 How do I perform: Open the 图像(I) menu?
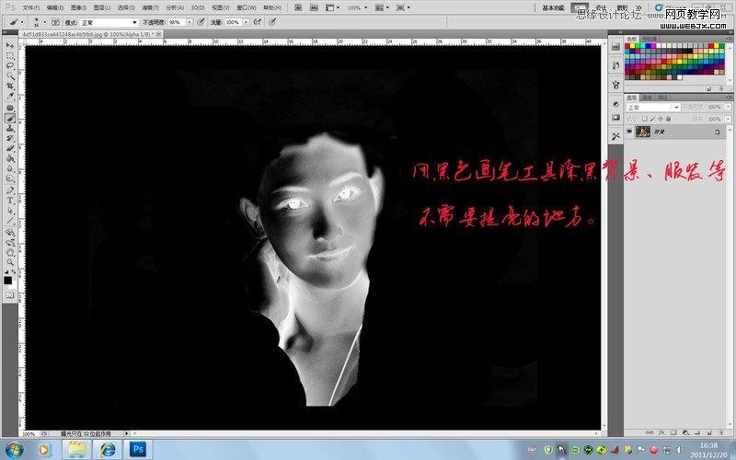pos(79,7)
